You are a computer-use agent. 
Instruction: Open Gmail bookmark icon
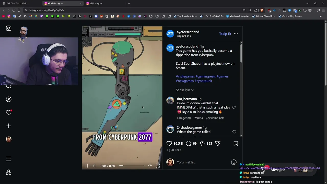(30, 16)
